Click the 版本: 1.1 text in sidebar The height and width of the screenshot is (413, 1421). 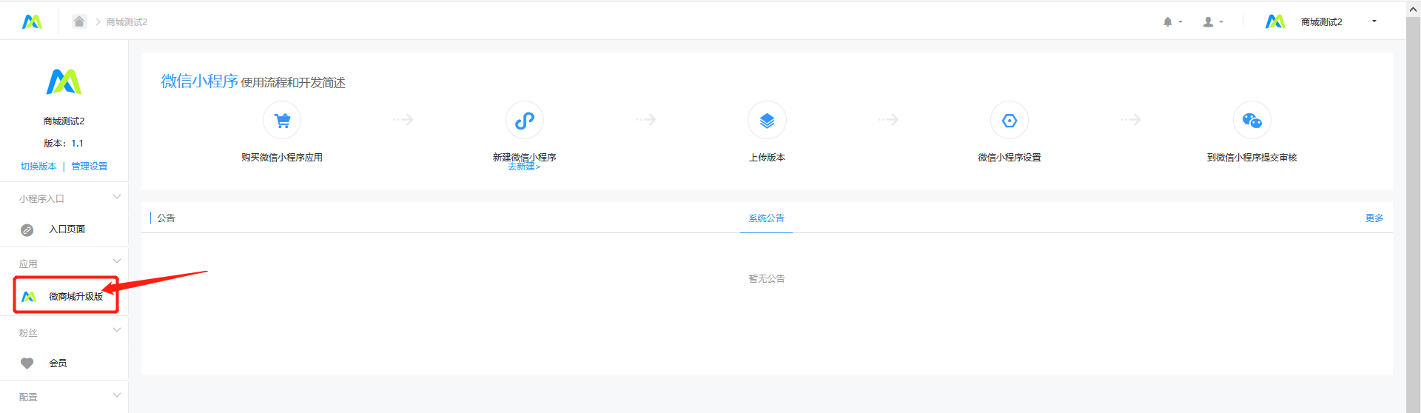click(64, 144)
